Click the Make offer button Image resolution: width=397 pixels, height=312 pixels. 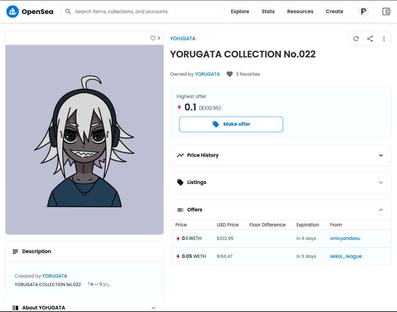click(x=231, y=124)
